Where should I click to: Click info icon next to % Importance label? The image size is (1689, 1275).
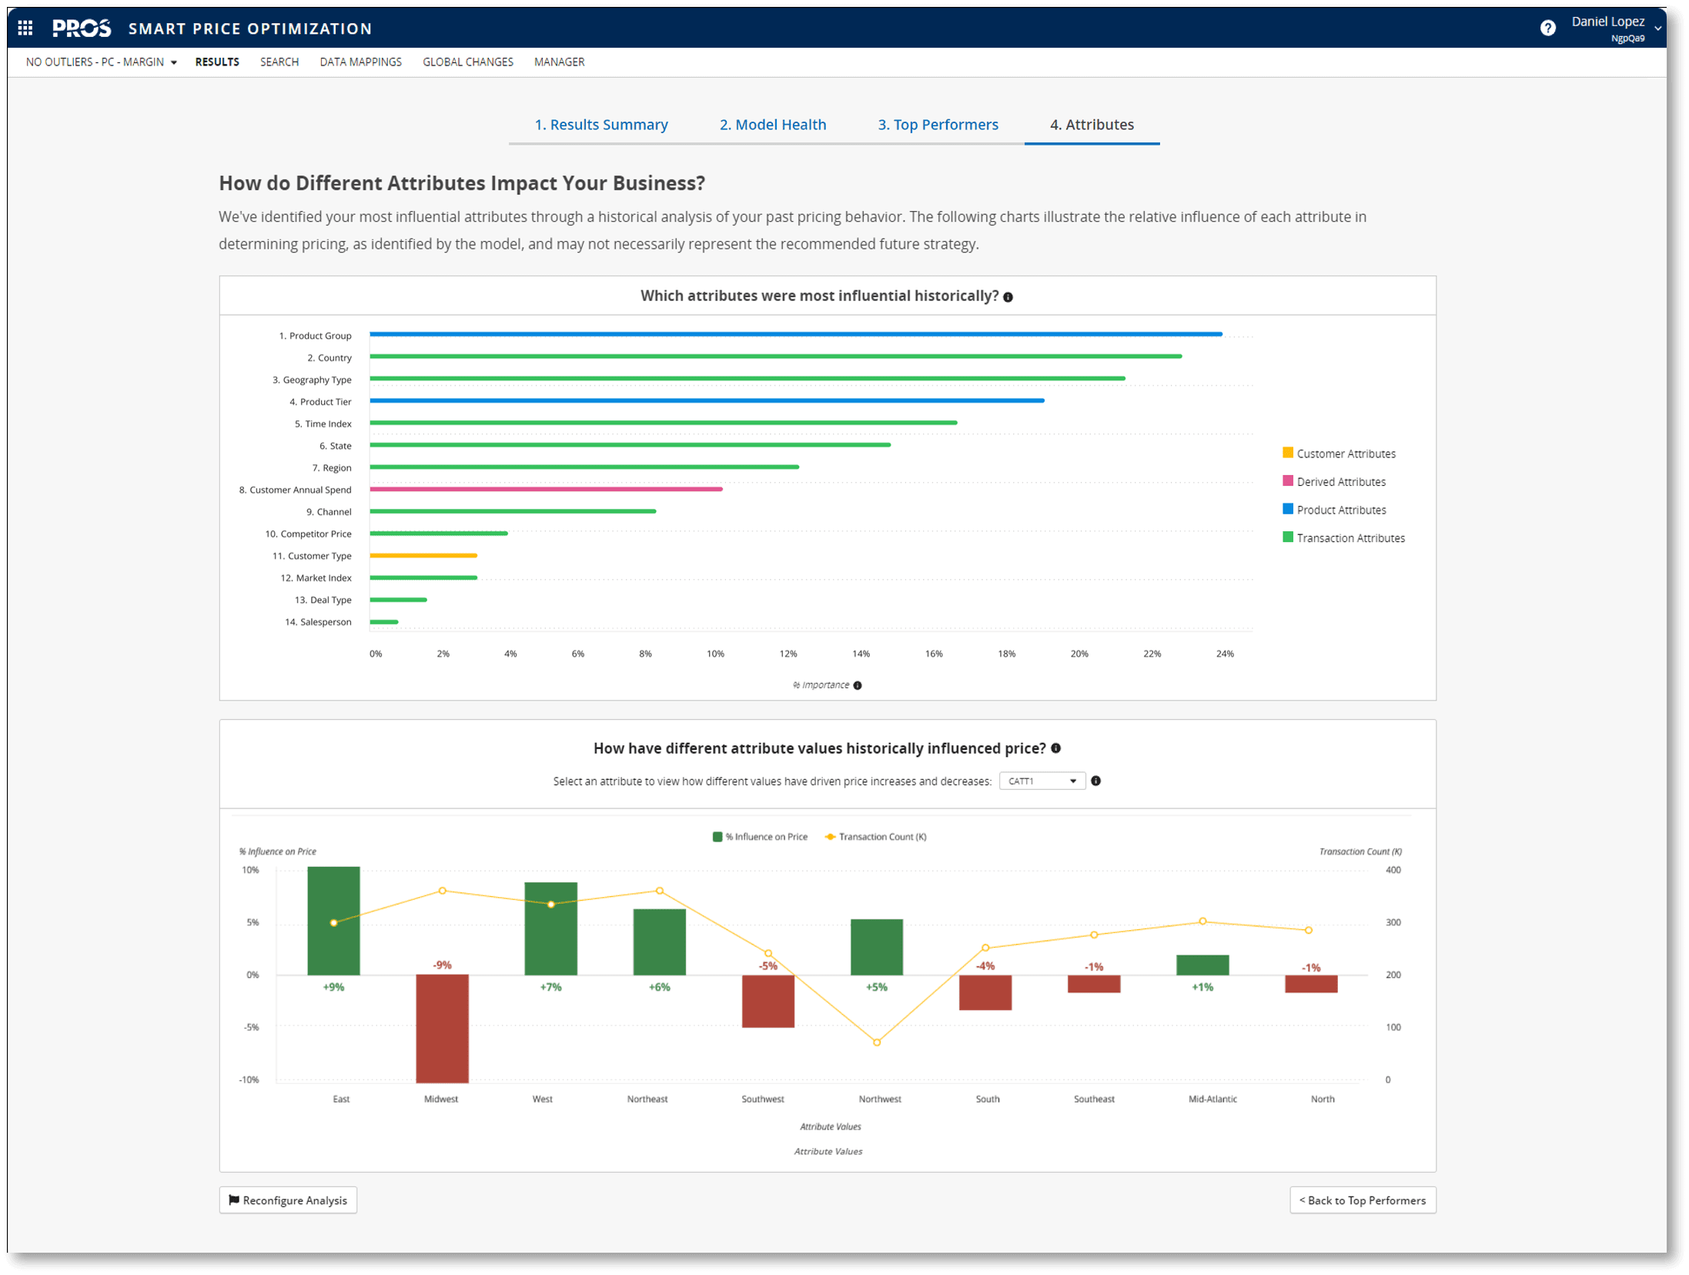point(858,685)
